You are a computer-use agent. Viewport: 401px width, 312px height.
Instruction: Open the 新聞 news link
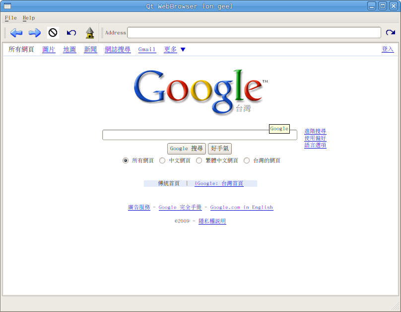click(x=90, y=49)
